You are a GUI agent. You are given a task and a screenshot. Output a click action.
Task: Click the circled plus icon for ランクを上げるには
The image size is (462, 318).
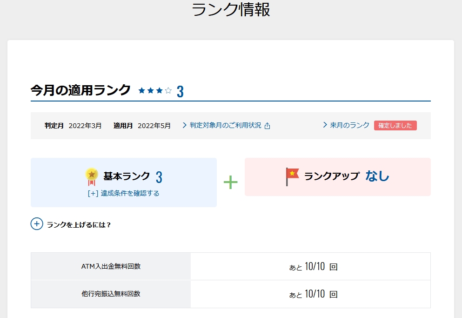pyautogui.click(x=37, y=224)
